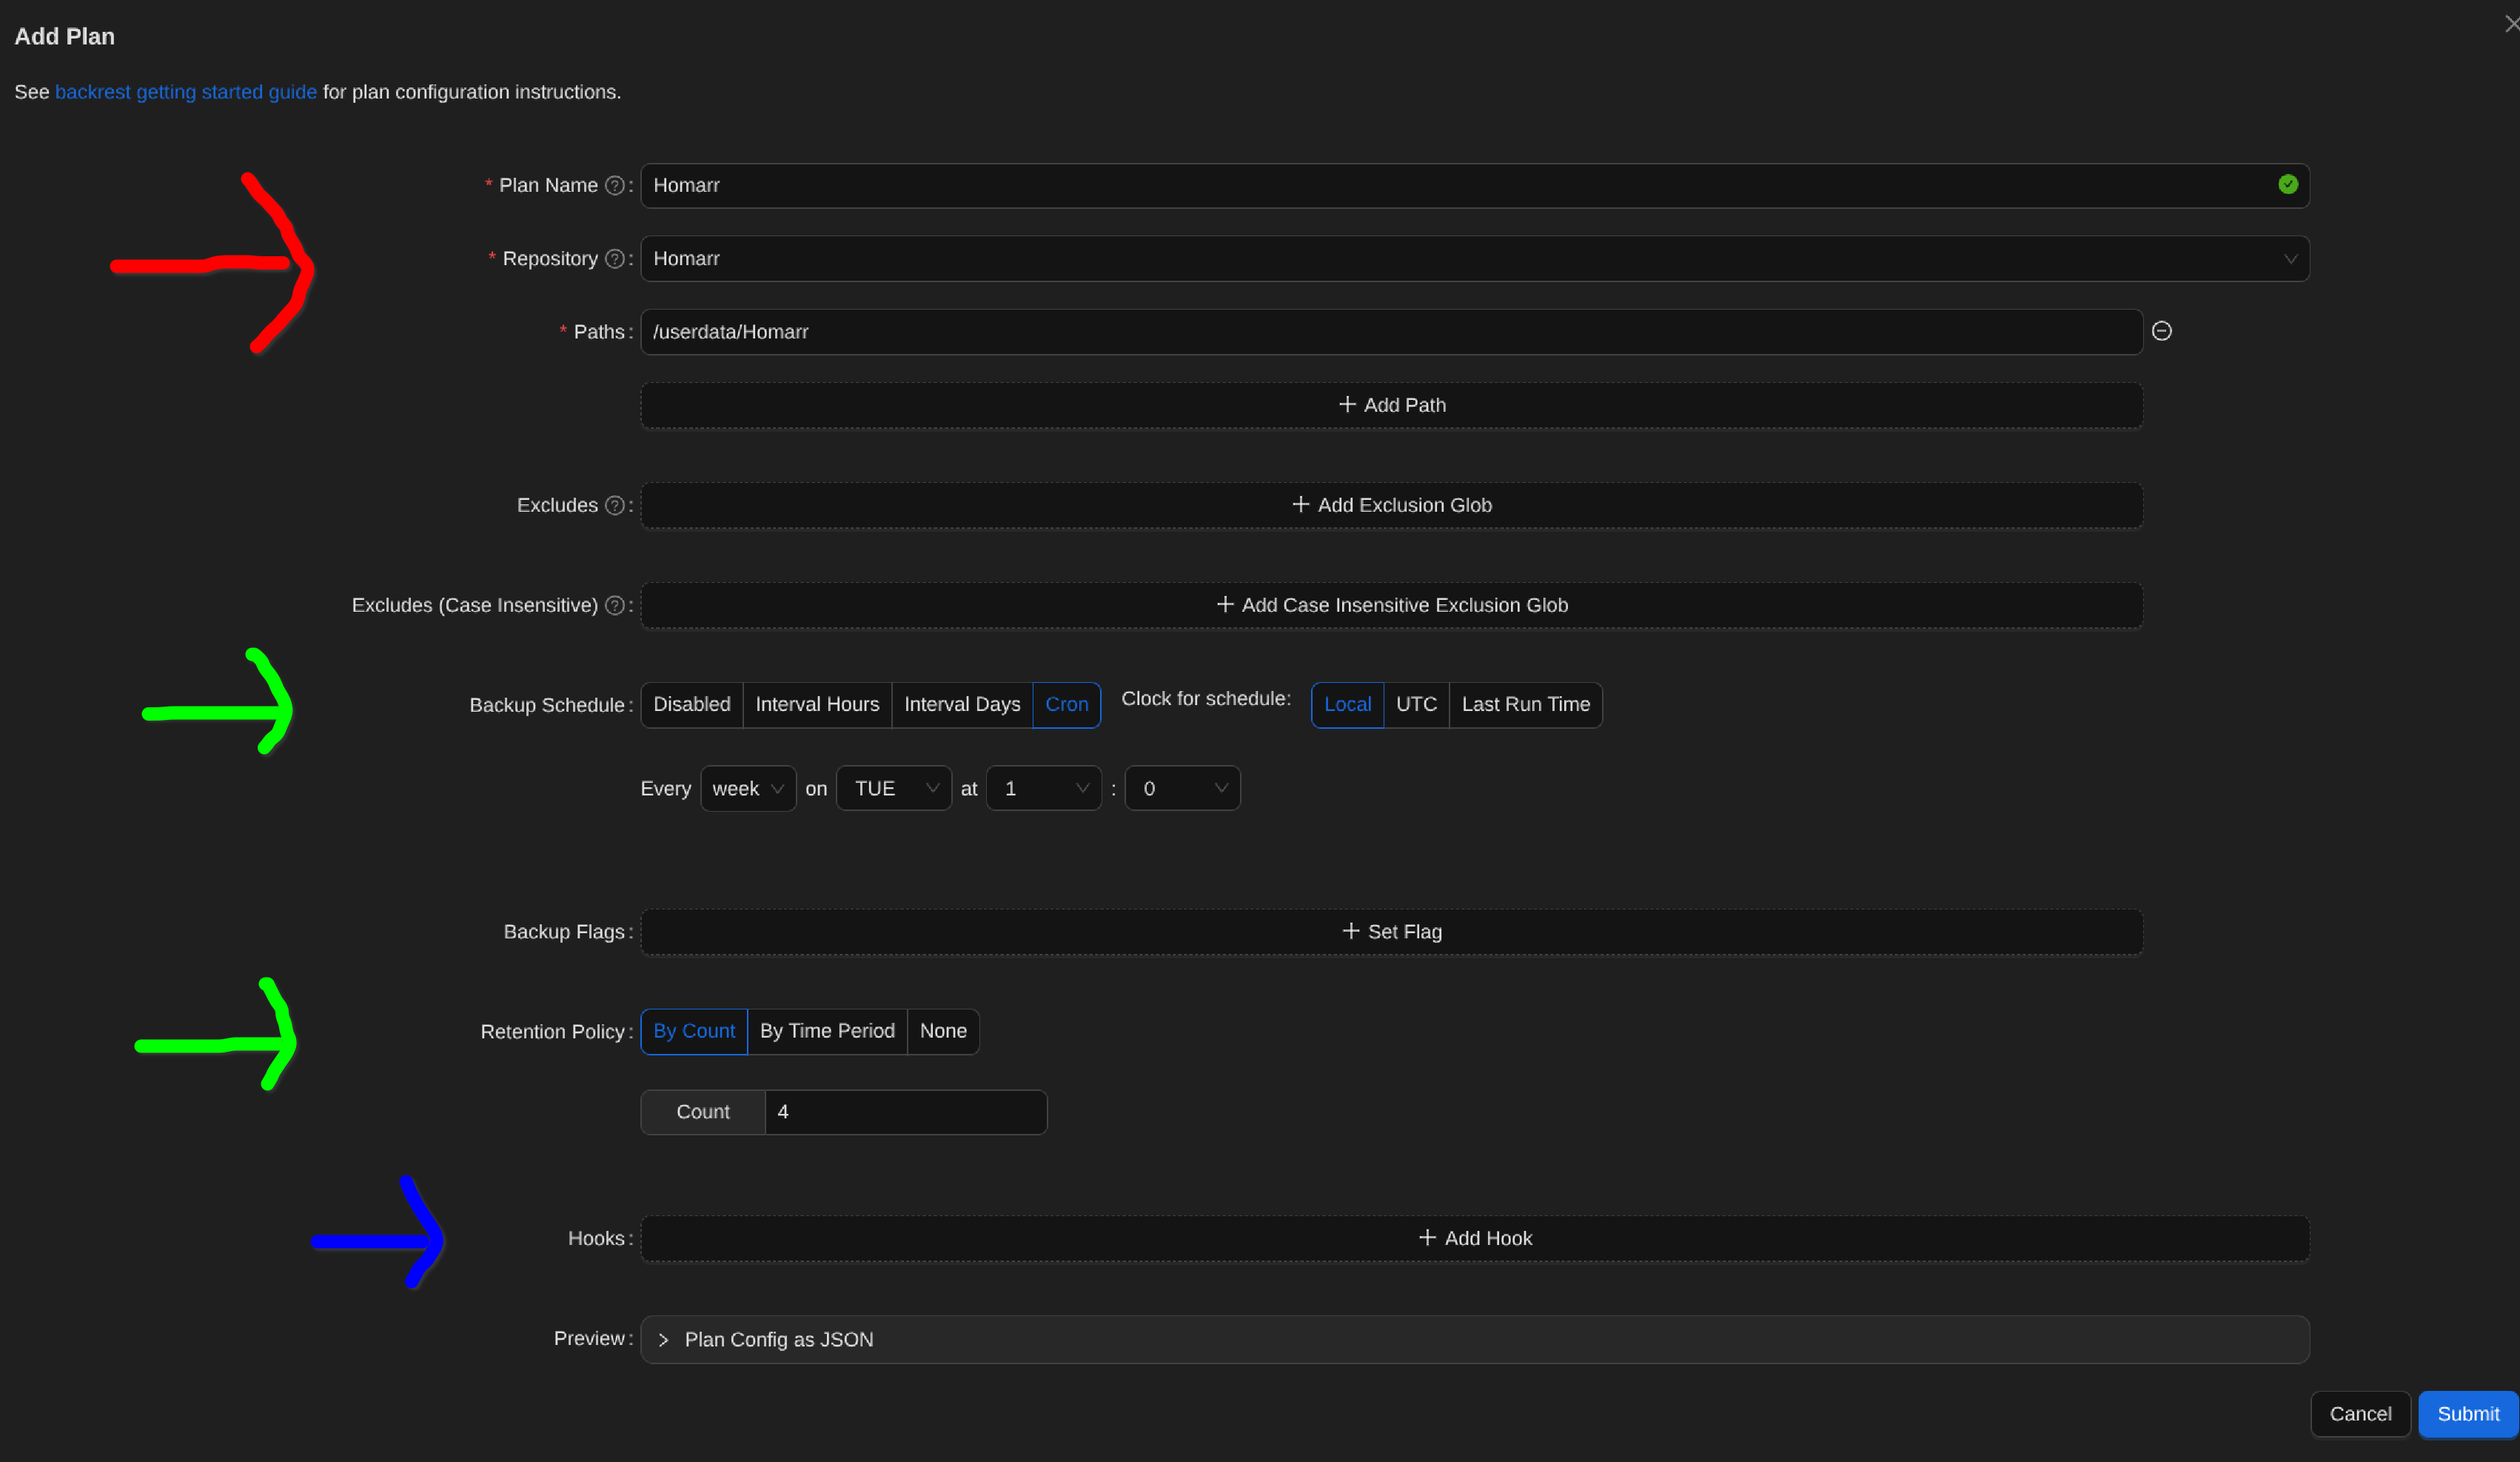2520x1462 pixels.
Task: Click the Add Path button
Action: click(1391, 405)
